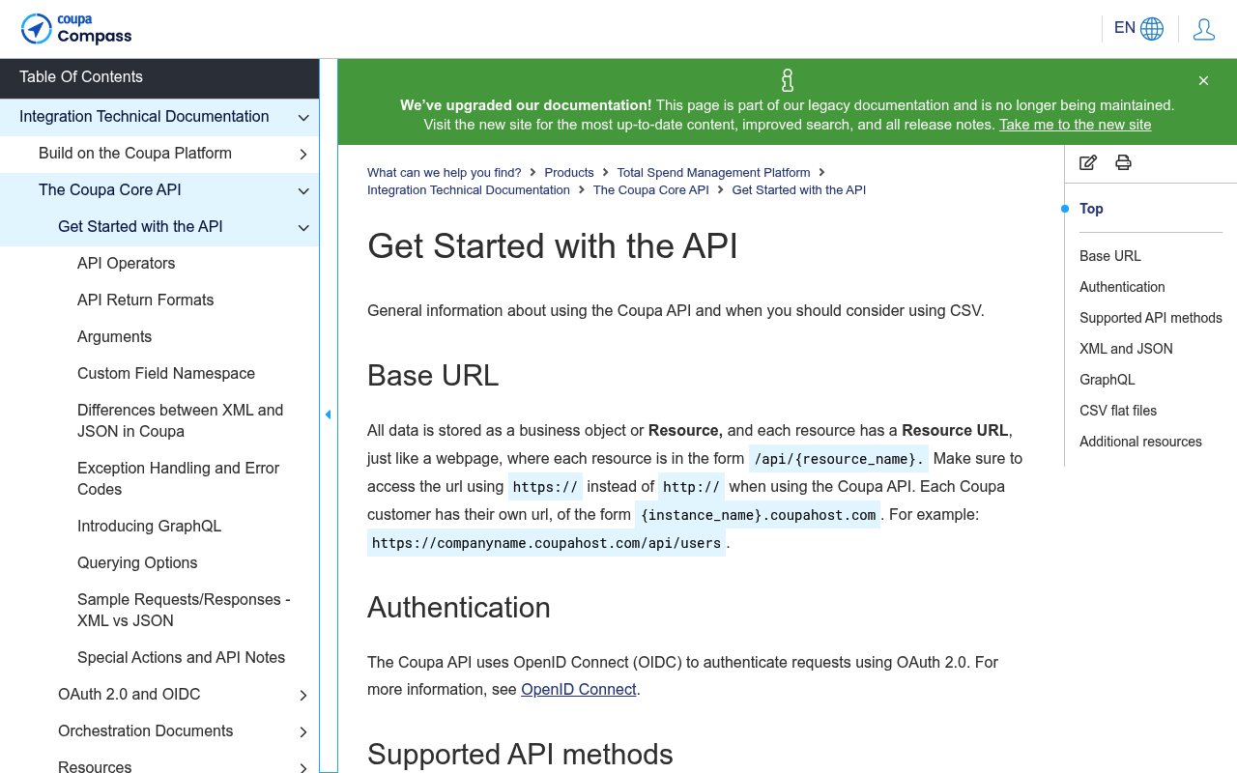Jump to Authentication in page outline
Screen dimensions: 1237x773
click(1122, 287)
